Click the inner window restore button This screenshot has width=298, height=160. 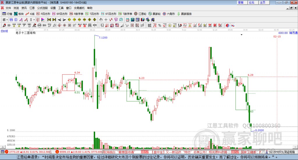click(291, 8)
